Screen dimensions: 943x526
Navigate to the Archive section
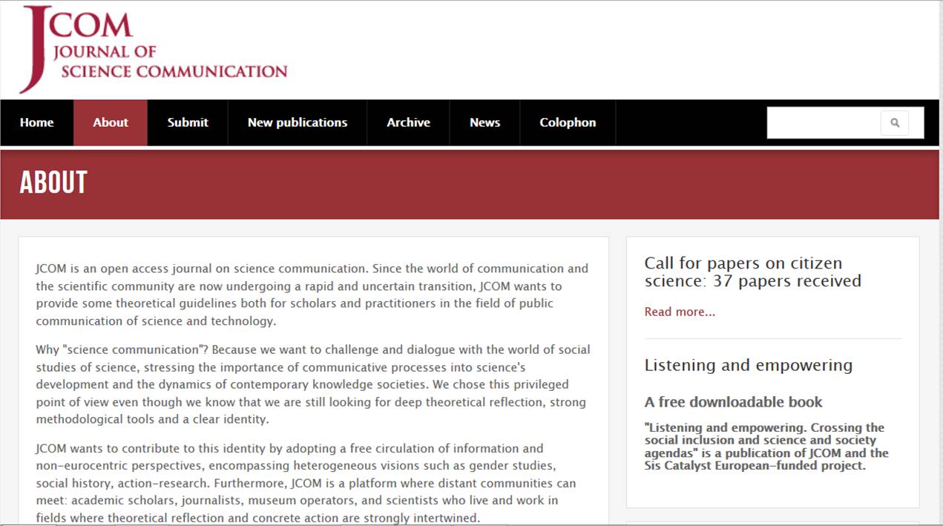(408, 123)
